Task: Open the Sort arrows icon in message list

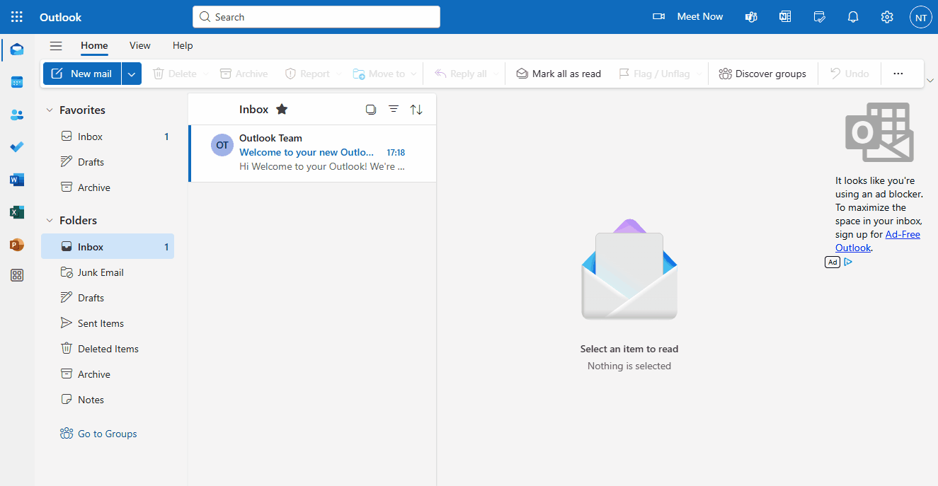Action: pyautogui.click(x=416, y=110)
